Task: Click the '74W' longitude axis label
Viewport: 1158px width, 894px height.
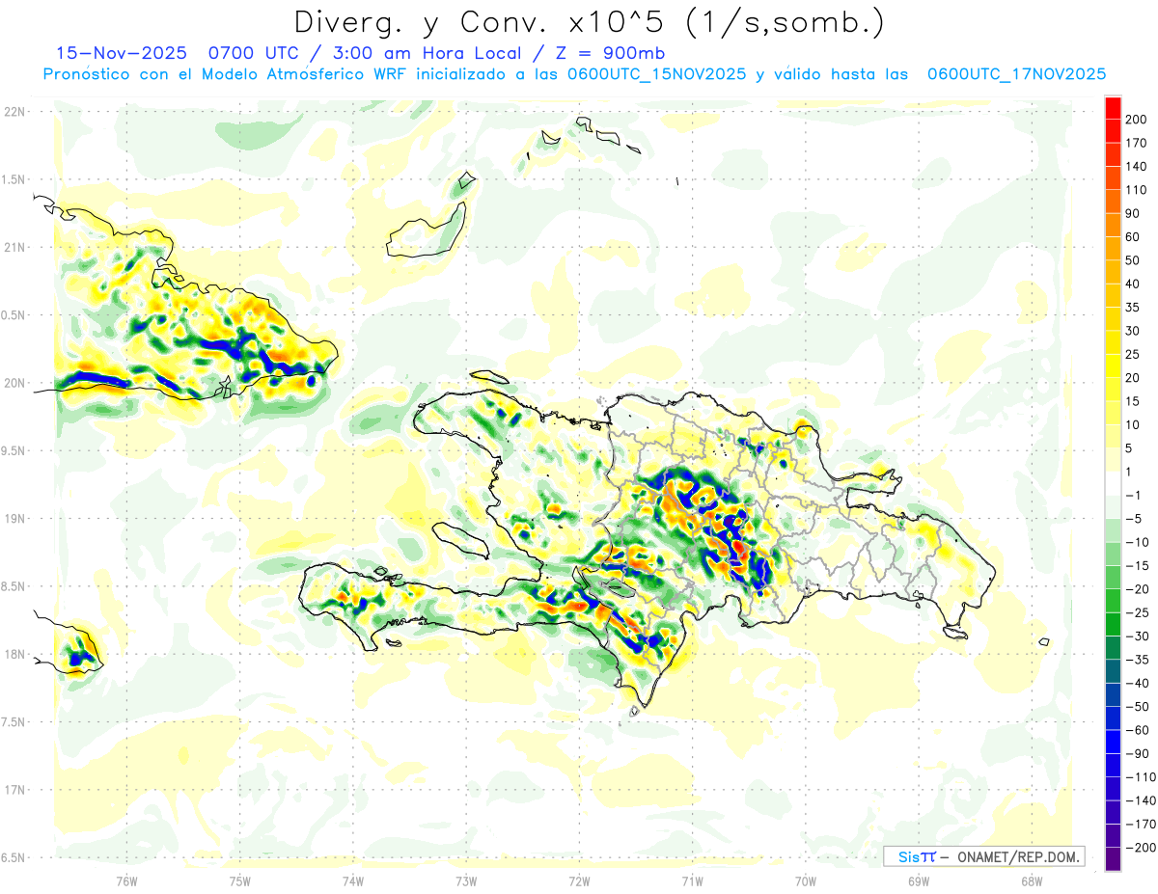Action: 352,880
